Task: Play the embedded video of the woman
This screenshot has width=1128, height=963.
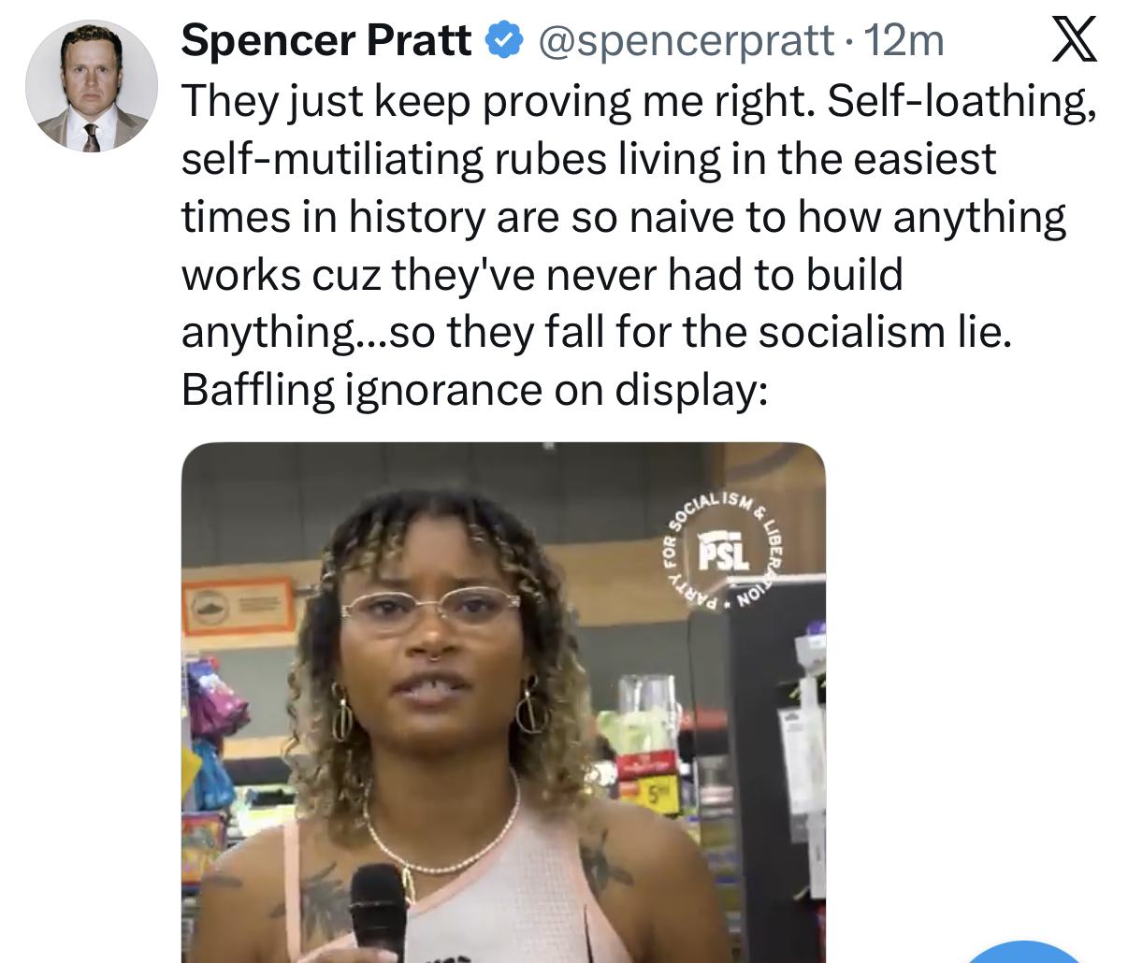Action: (503, 702)
